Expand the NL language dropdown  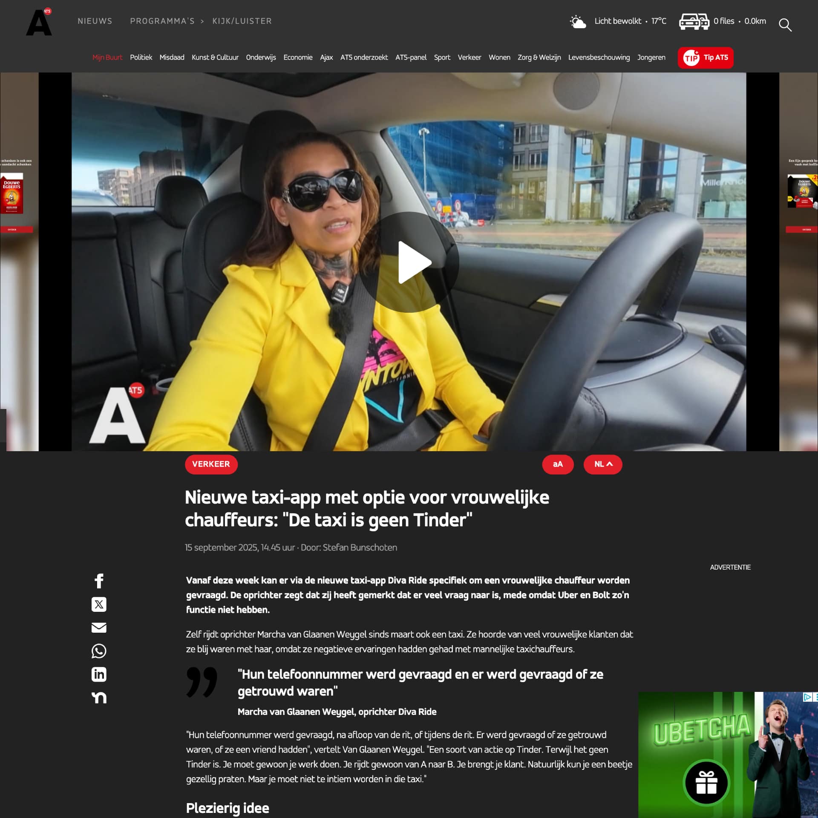tap(602, 464)
